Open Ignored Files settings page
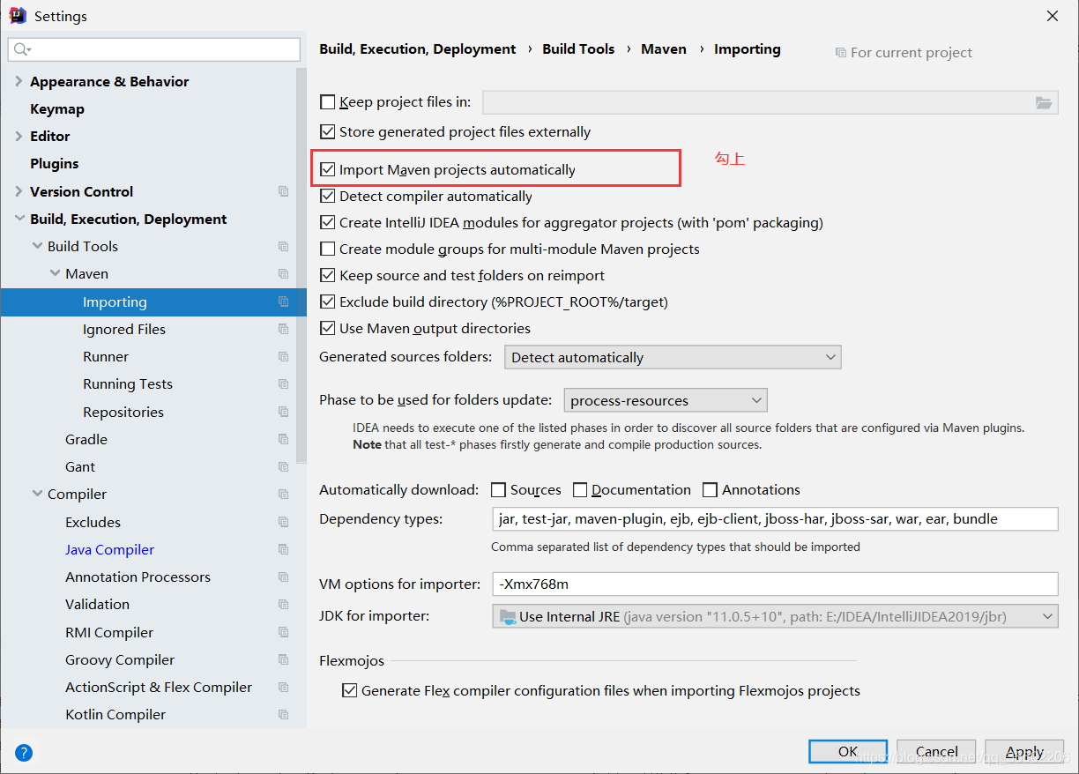The width and height of the screenshot is (1079, 774). 124,329
